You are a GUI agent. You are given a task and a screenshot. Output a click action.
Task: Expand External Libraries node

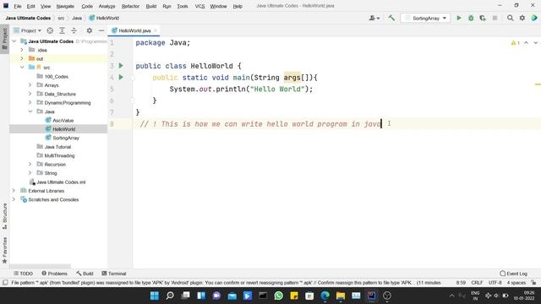pyautogui.click(x=14, y=191)
